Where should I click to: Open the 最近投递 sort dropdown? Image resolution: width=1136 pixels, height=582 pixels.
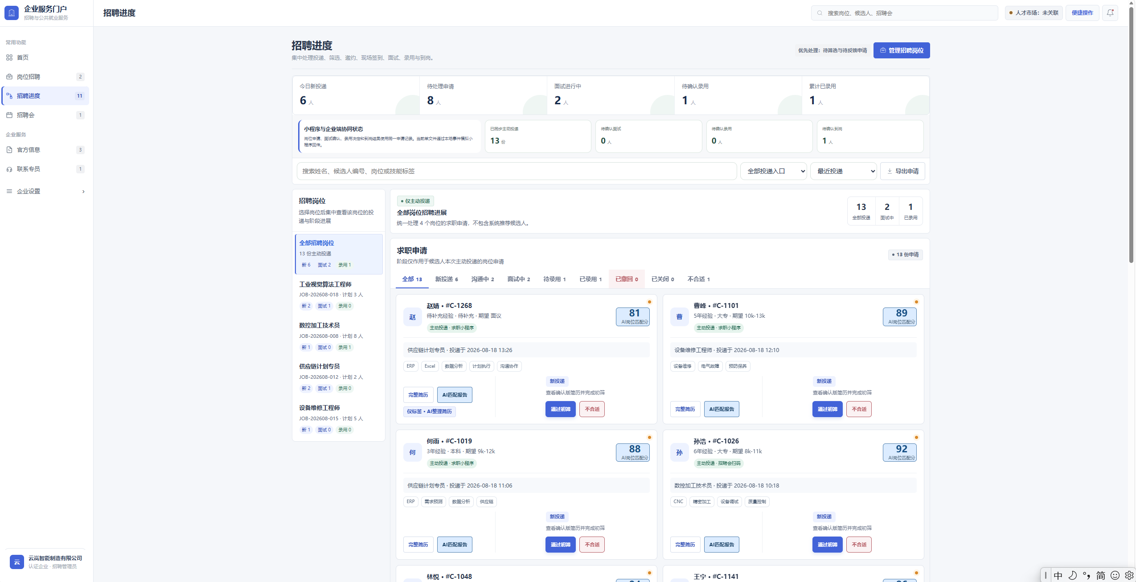(x=843, y=171)
